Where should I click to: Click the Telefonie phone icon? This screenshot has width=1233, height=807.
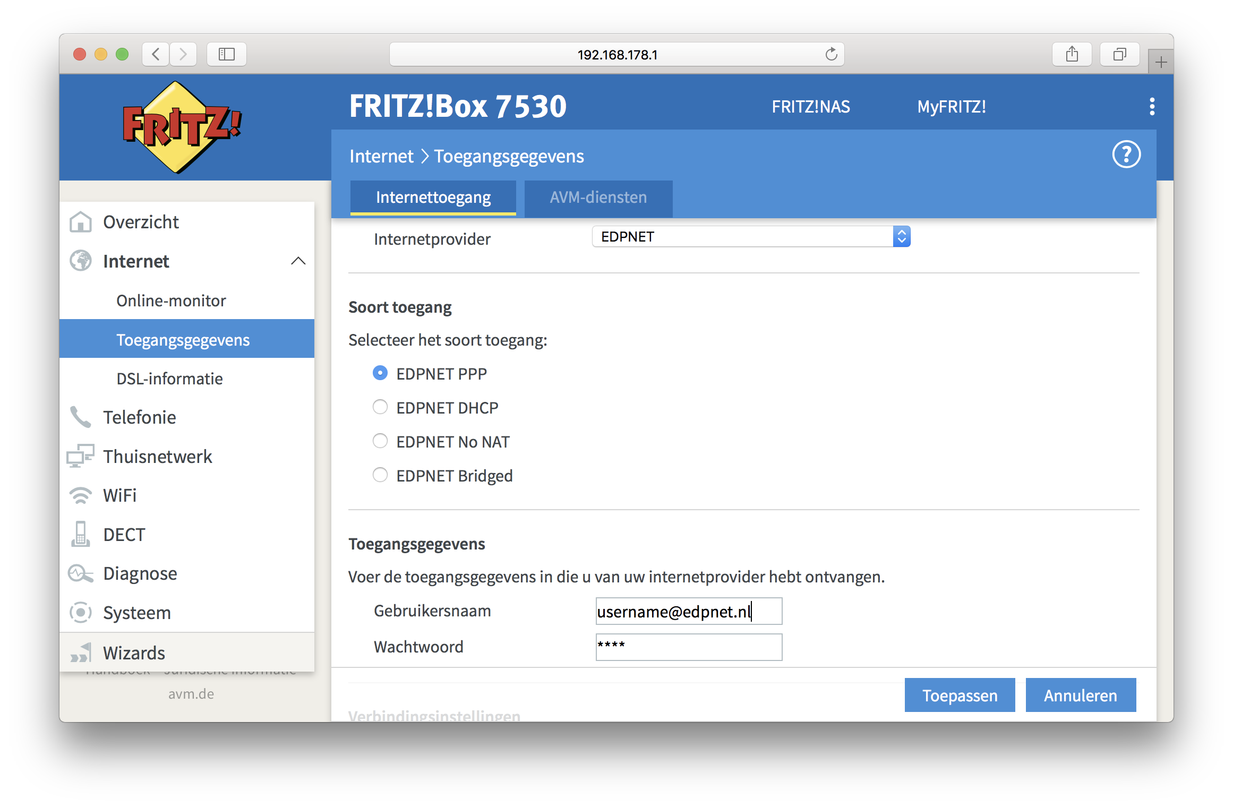click(x=81, y=417)
